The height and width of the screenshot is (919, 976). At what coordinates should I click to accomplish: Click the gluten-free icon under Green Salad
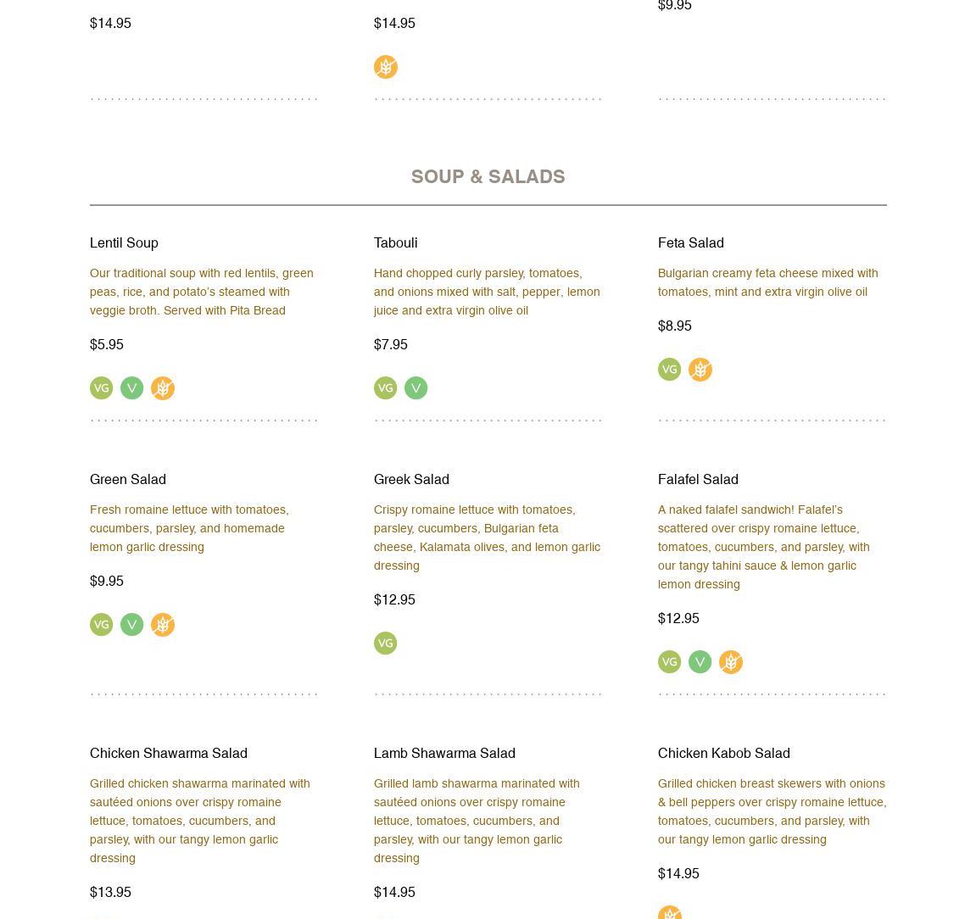click(163, 625)
